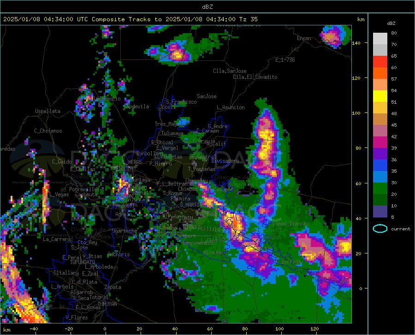Image resolution: width=415 pixels, height=335 pixels.
Task: Click the 'Tz 35' header value
Action: tap(248, 19)
